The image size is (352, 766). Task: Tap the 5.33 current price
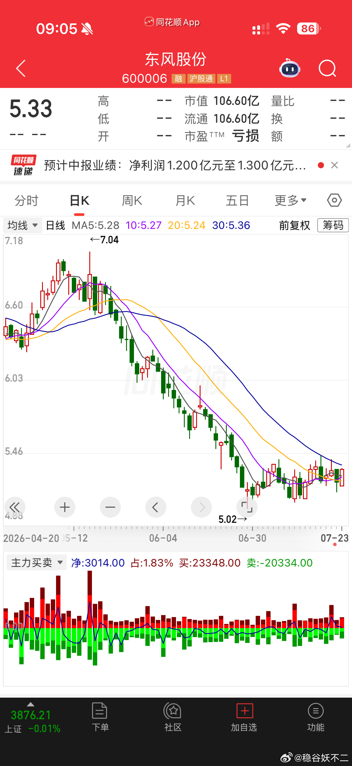click(31, 109)
